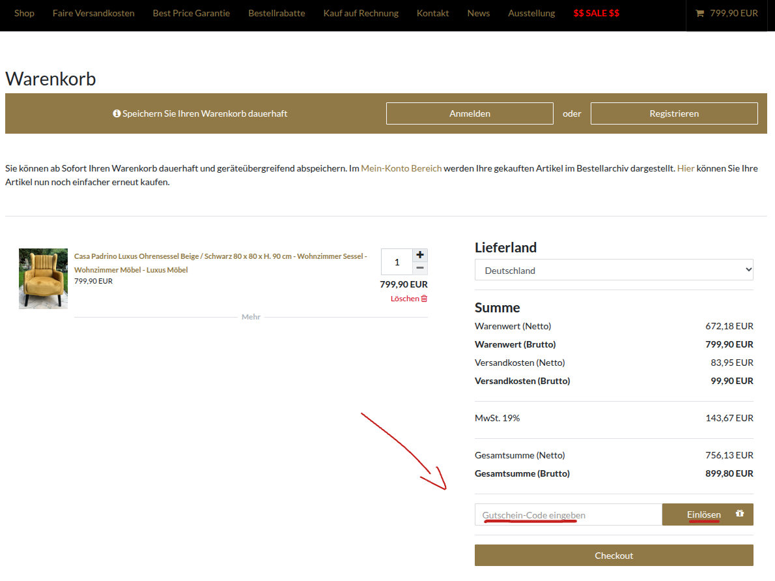Proceed with the Checkout button
Image resolution: width=775 pixels, height=581 pixels.
pos(613,556)
